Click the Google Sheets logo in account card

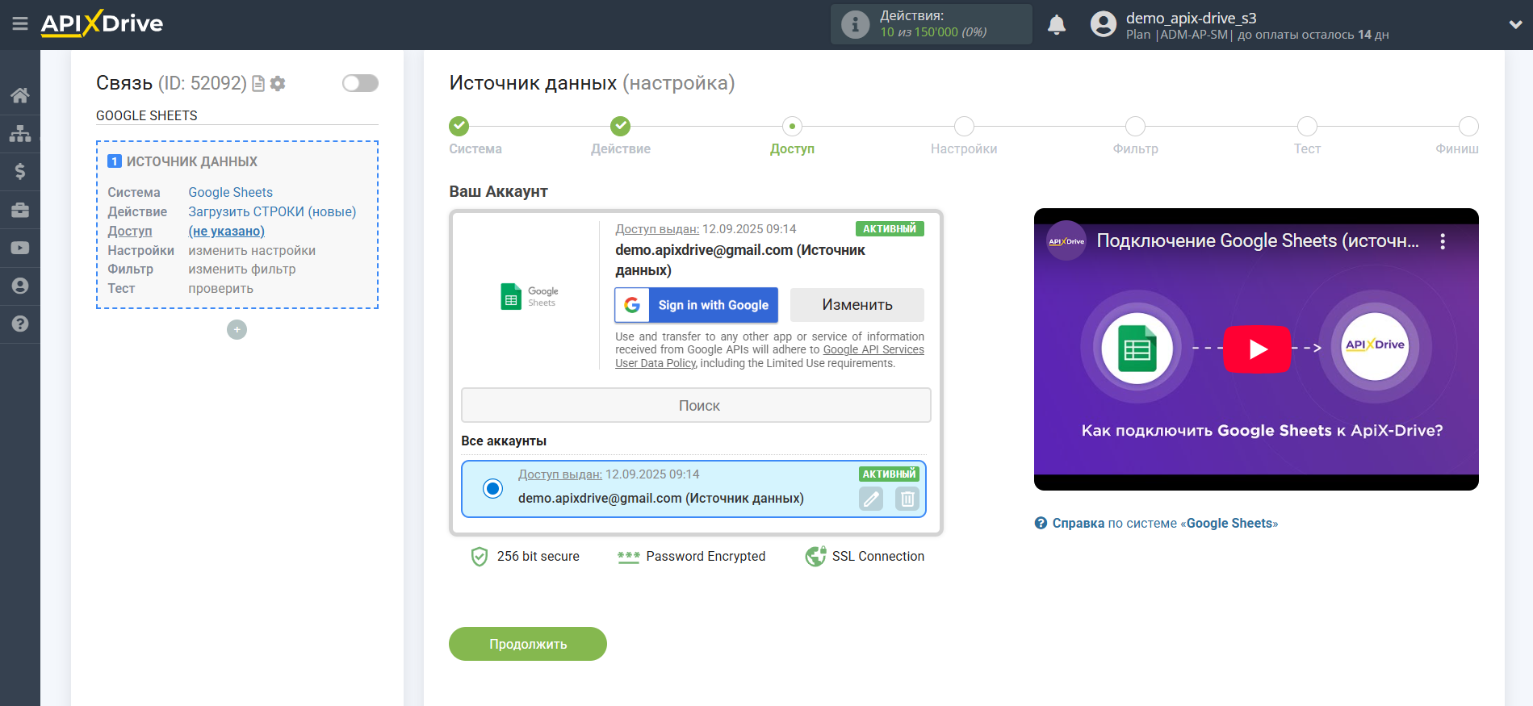pos(529,296)
